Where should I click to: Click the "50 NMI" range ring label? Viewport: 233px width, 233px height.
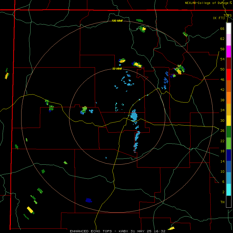(117, 69)
